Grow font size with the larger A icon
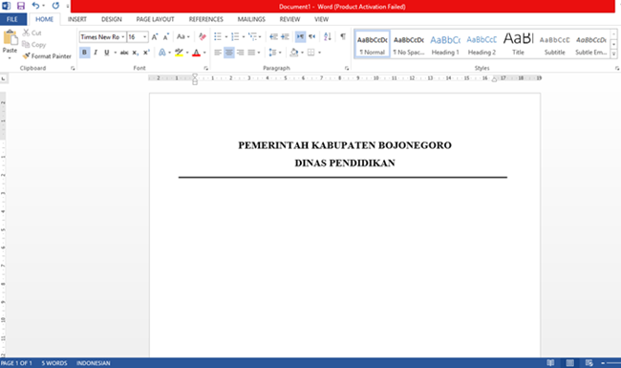621x368 pixels. [155, 37]
